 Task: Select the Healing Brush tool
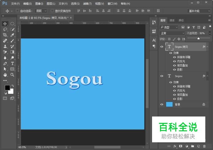pyautogui.click(x=5, y=41)
